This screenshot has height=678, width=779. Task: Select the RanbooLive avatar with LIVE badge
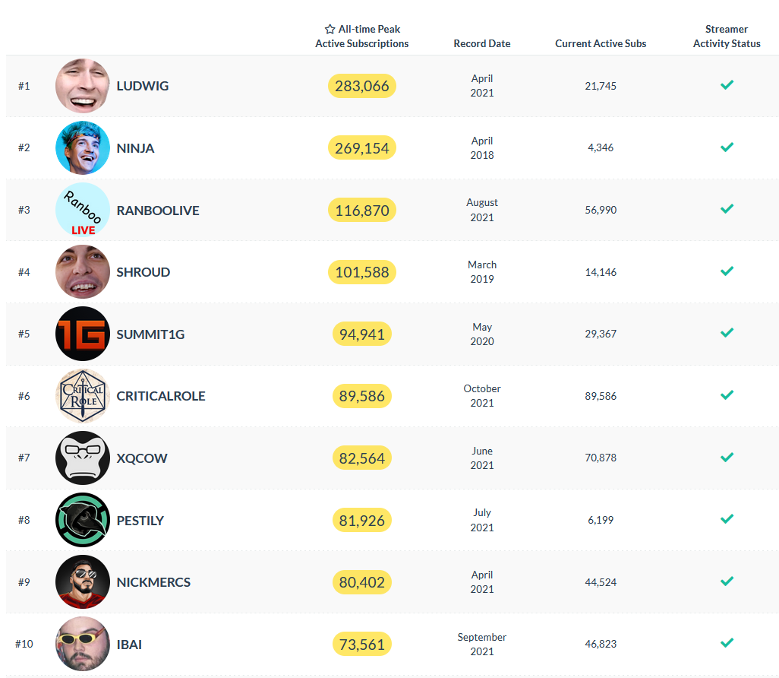click(x=82, y=209)
